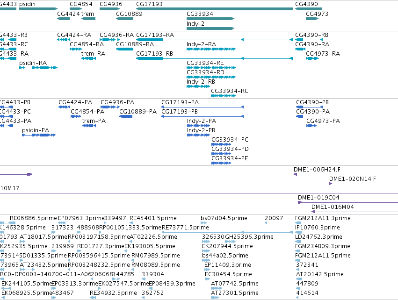Viewport: 398px width, 300px height.
Task: Select EST IP10760.3prime
Action: point(318,228)
